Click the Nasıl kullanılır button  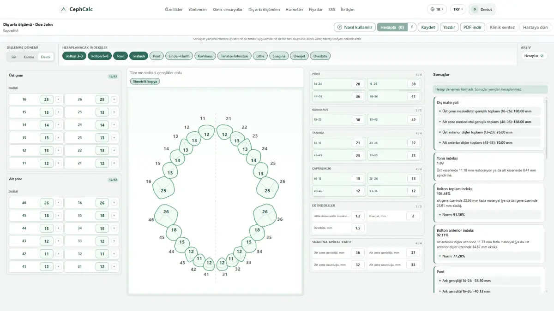point(355,27)
